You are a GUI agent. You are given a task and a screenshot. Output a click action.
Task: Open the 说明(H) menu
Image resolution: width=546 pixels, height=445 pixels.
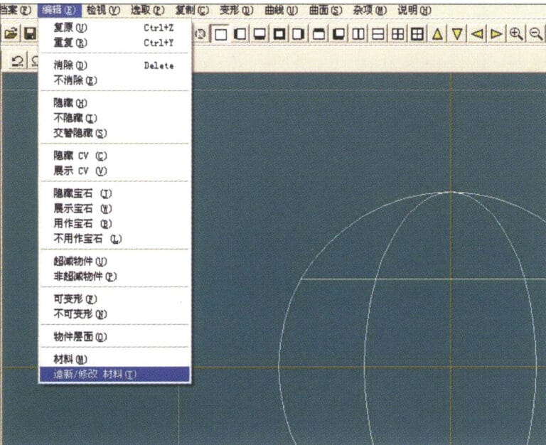tap(414, 10)
